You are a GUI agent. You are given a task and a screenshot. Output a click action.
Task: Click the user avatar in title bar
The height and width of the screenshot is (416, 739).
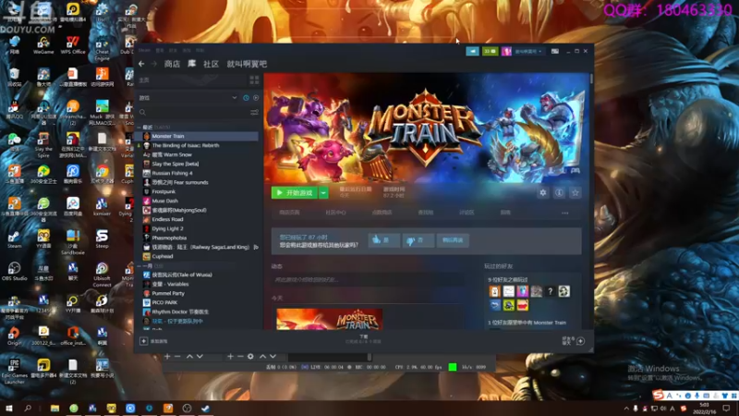coord(506,51)
